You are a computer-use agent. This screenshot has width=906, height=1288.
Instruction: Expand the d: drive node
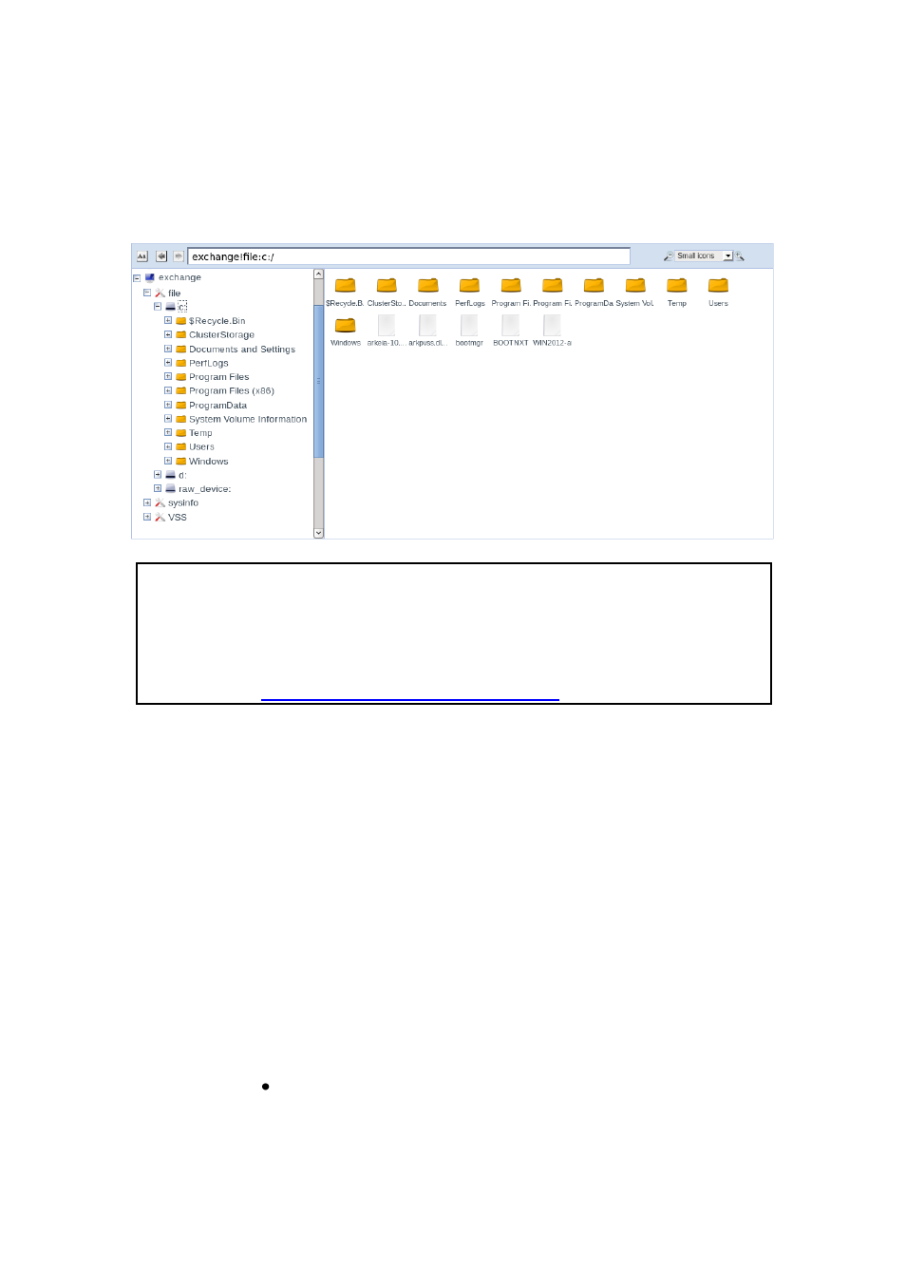coord(158,474)
